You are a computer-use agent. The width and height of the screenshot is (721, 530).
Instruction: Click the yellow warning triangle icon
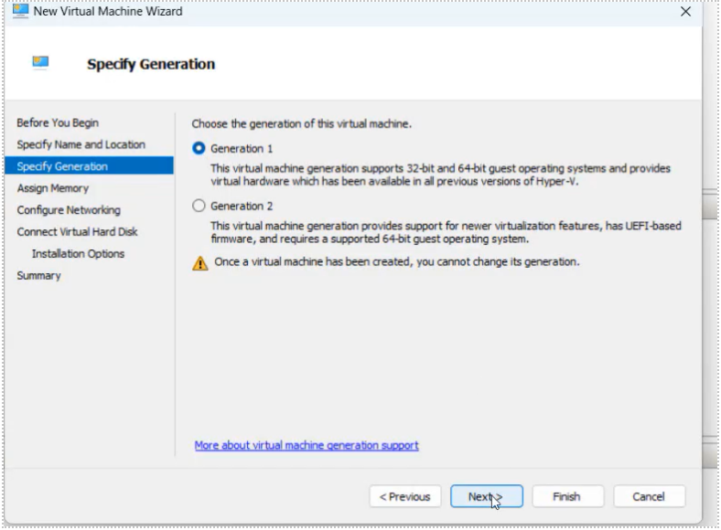pyautogui.click(x=200, y=263)
